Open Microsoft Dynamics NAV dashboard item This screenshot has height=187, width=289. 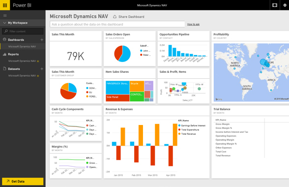(x=22, y=47)
